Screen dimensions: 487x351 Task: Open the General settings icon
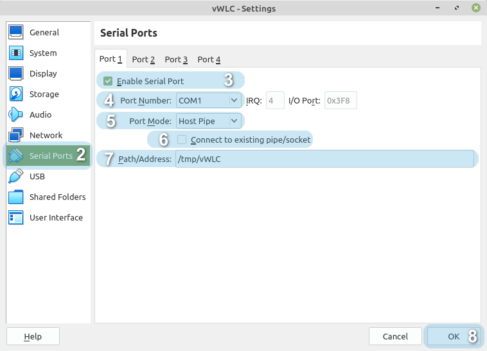coord(16,32)
